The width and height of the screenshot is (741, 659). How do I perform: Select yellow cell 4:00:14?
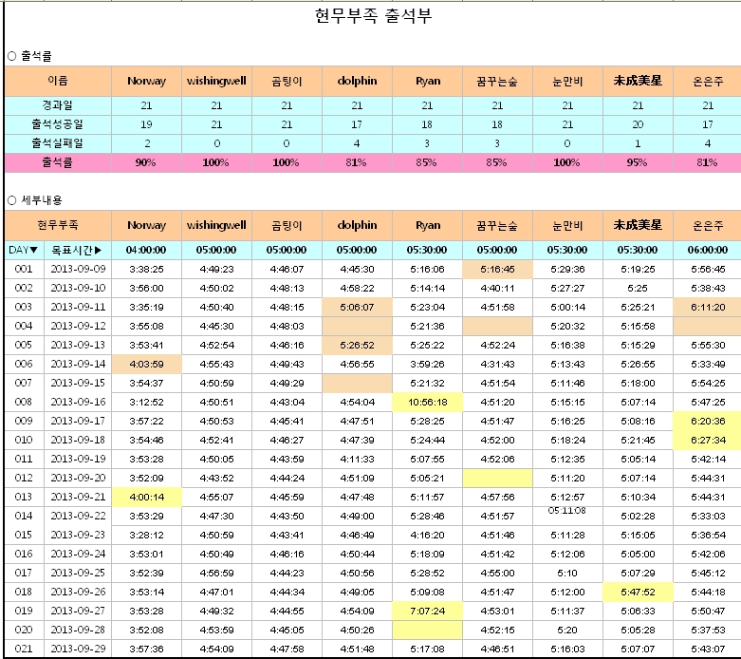pyautogui.click(x=146, y=497)
